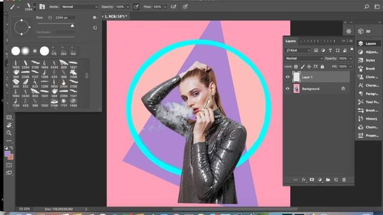The image size is (383, 215).
Task: Select the Hand tool
Action: (x=9, y=125)
